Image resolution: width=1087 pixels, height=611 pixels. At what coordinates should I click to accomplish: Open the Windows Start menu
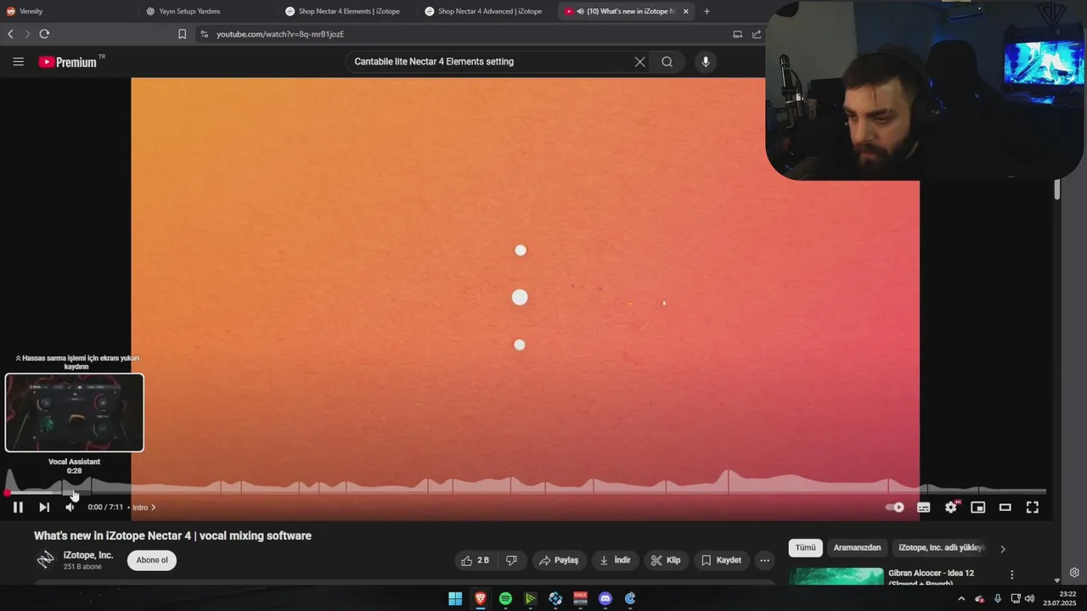point(455,598)
